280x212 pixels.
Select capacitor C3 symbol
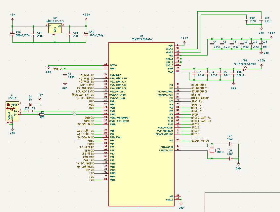pos(207,74)
